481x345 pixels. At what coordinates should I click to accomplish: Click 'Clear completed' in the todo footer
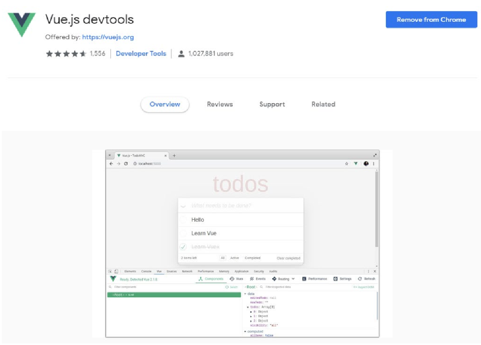288,258
